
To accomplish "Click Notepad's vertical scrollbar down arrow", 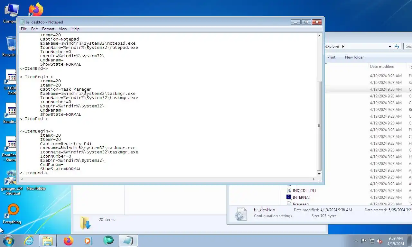I will coord(319,174).
